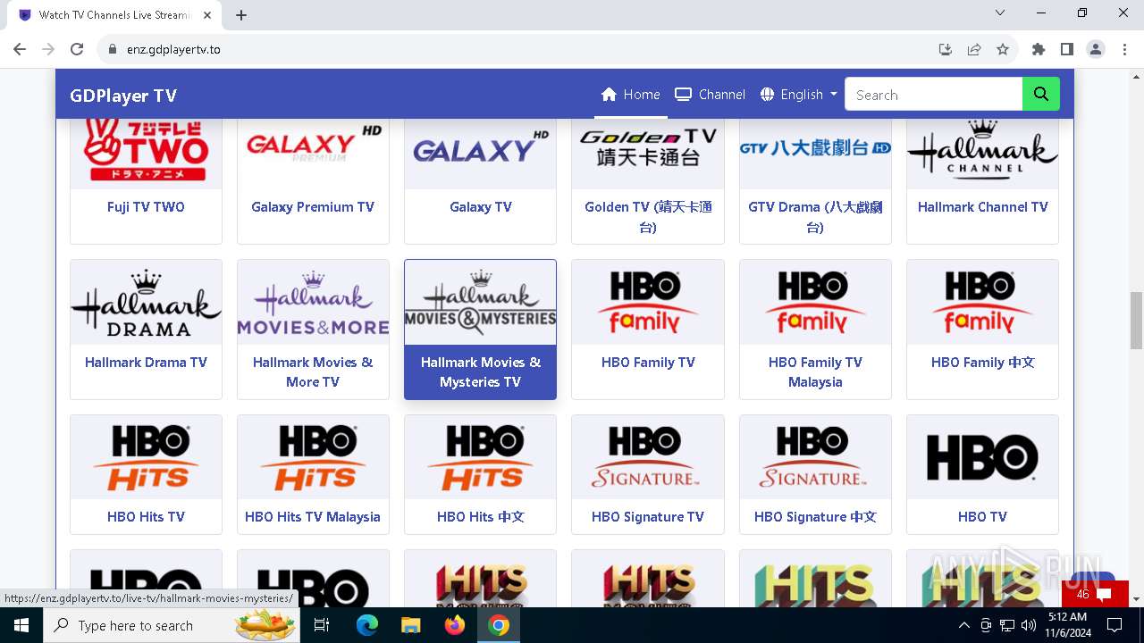Image resolution: width=1144 pixels, height=643 pixels.
Task: Reload the page with refresh icon
Action: [x=77, y=49]
